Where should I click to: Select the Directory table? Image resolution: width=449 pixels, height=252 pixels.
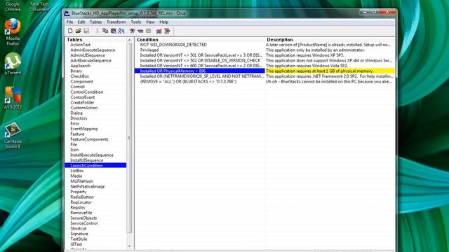coord(79,118)
